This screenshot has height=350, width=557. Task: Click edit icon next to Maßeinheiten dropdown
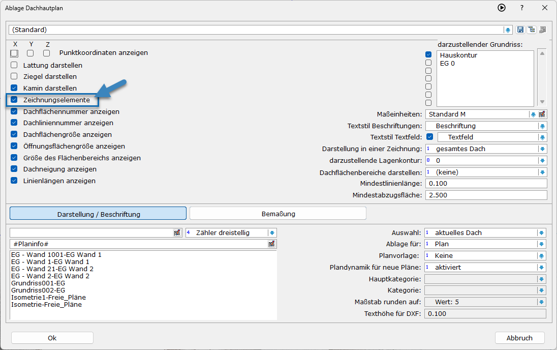tap(542, 114)
